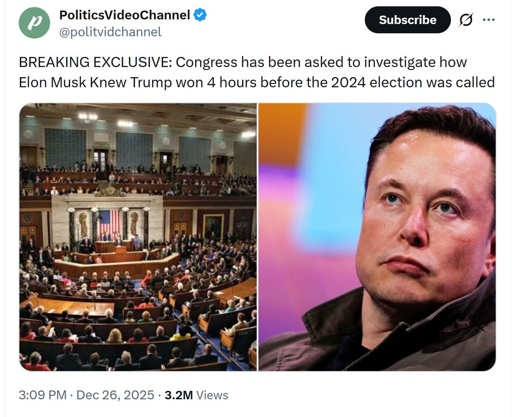Click the blue verified checkmark badge
The image size is (532, 417).
(x=200, y=15)
